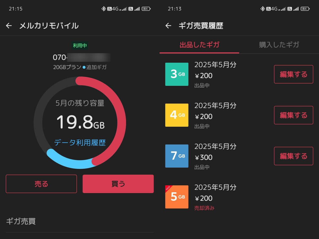Tap the sold 5GB orange tile
This screenshot has height=239, width=319.
coord(177,197)
